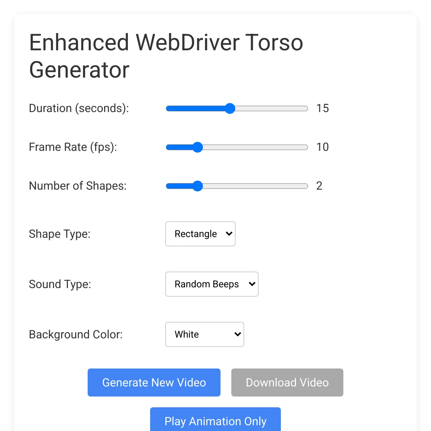Click the Duration slider handle
The image size is (431, 431).
230,108
